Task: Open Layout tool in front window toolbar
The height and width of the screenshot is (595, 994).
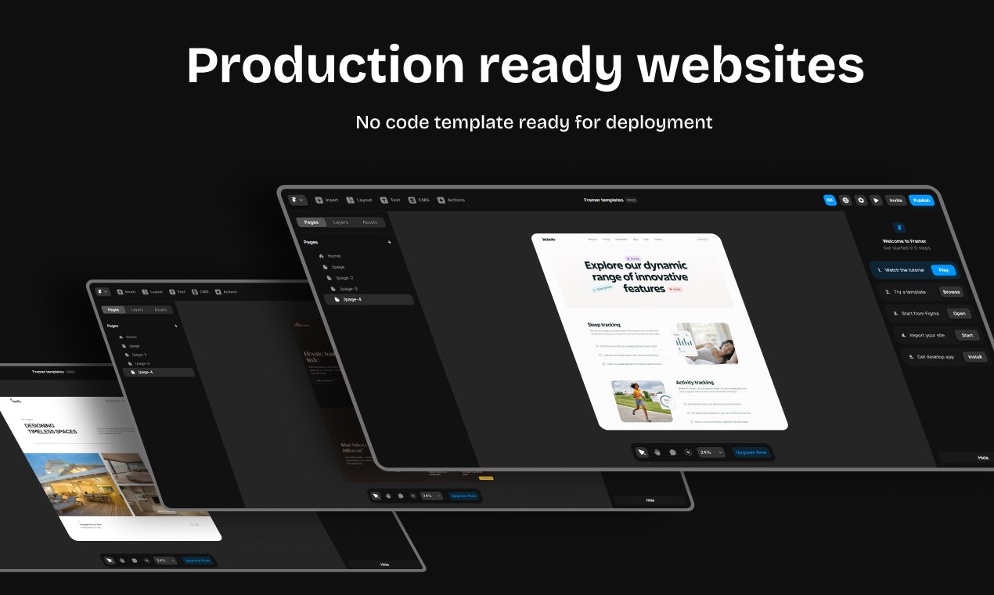Action: (x=359, y=200)
